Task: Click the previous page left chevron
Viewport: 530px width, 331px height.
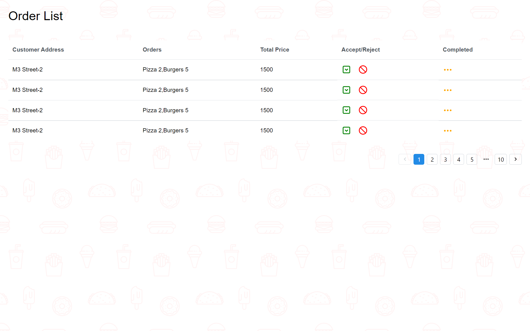Action: (x=405, y=159)
